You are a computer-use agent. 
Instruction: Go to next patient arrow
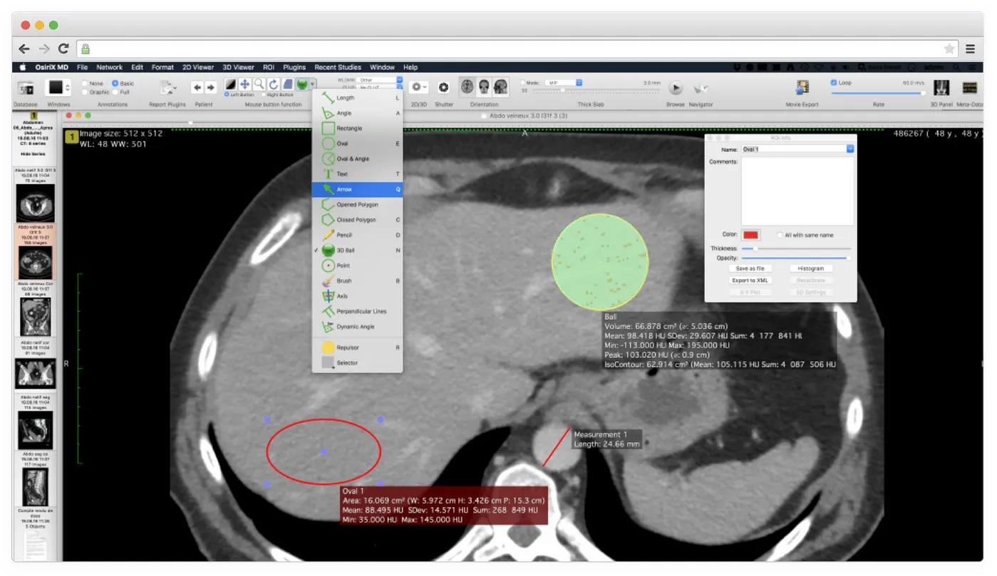pos(211,87)
